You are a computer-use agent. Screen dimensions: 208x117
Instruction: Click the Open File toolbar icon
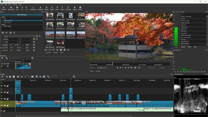[4, 8]
